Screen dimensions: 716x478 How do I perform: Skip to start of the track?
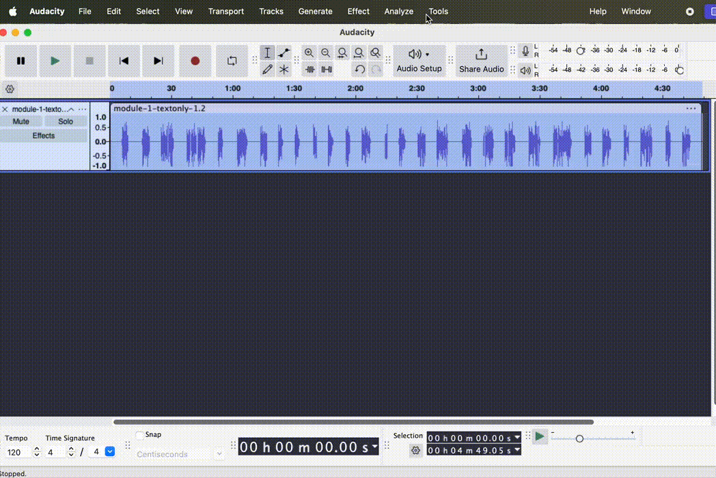[124, 61]
